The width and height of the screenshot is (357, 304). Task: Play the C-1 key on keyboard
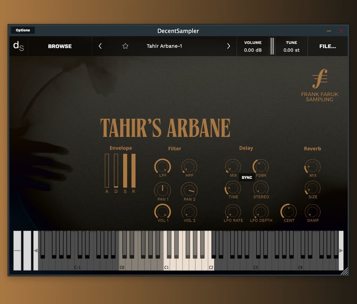pos(78,264)
